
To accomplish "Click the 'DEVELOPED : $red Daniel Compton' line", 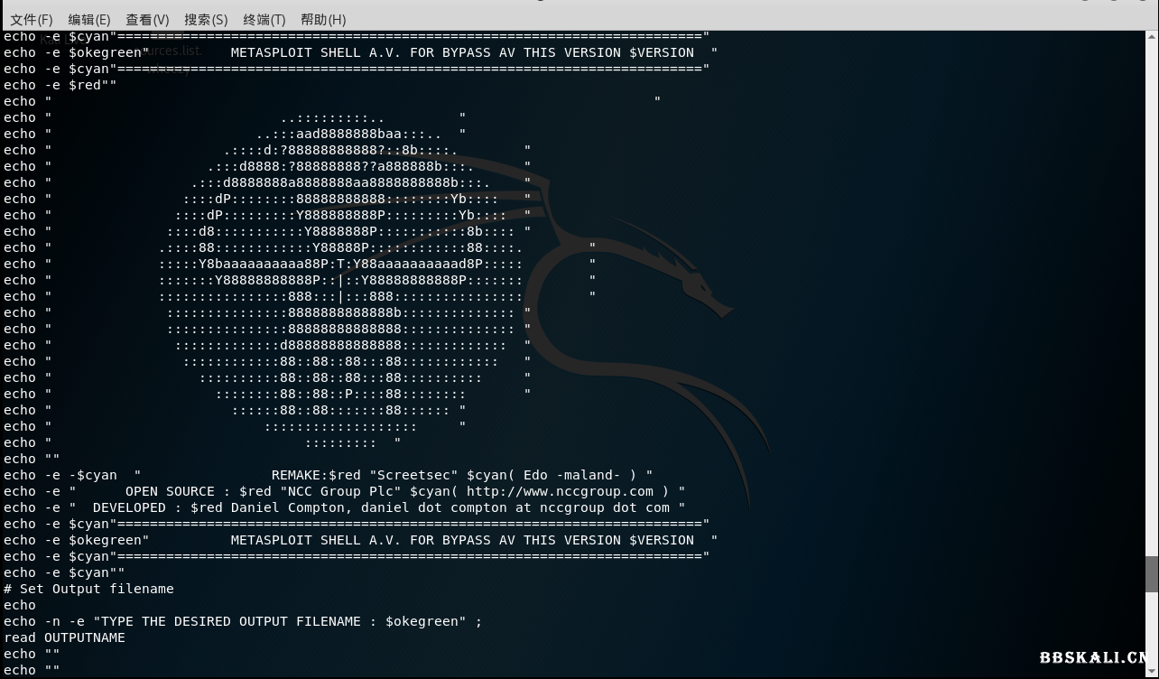I will pos(345,507).
